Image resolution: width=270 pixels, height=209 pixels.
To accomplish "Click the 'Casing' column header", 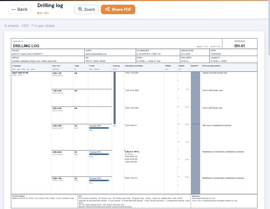I will pyautogui.click(x=116, y=66).
